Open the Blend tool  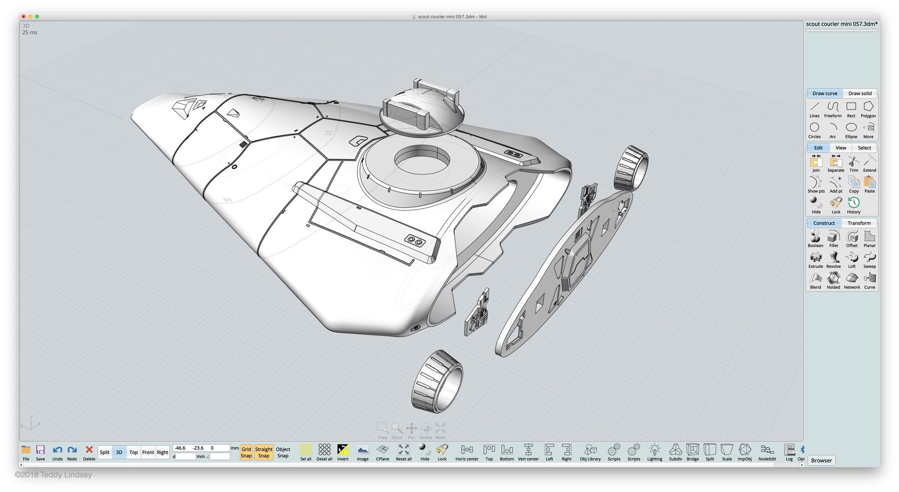(816, 281)
